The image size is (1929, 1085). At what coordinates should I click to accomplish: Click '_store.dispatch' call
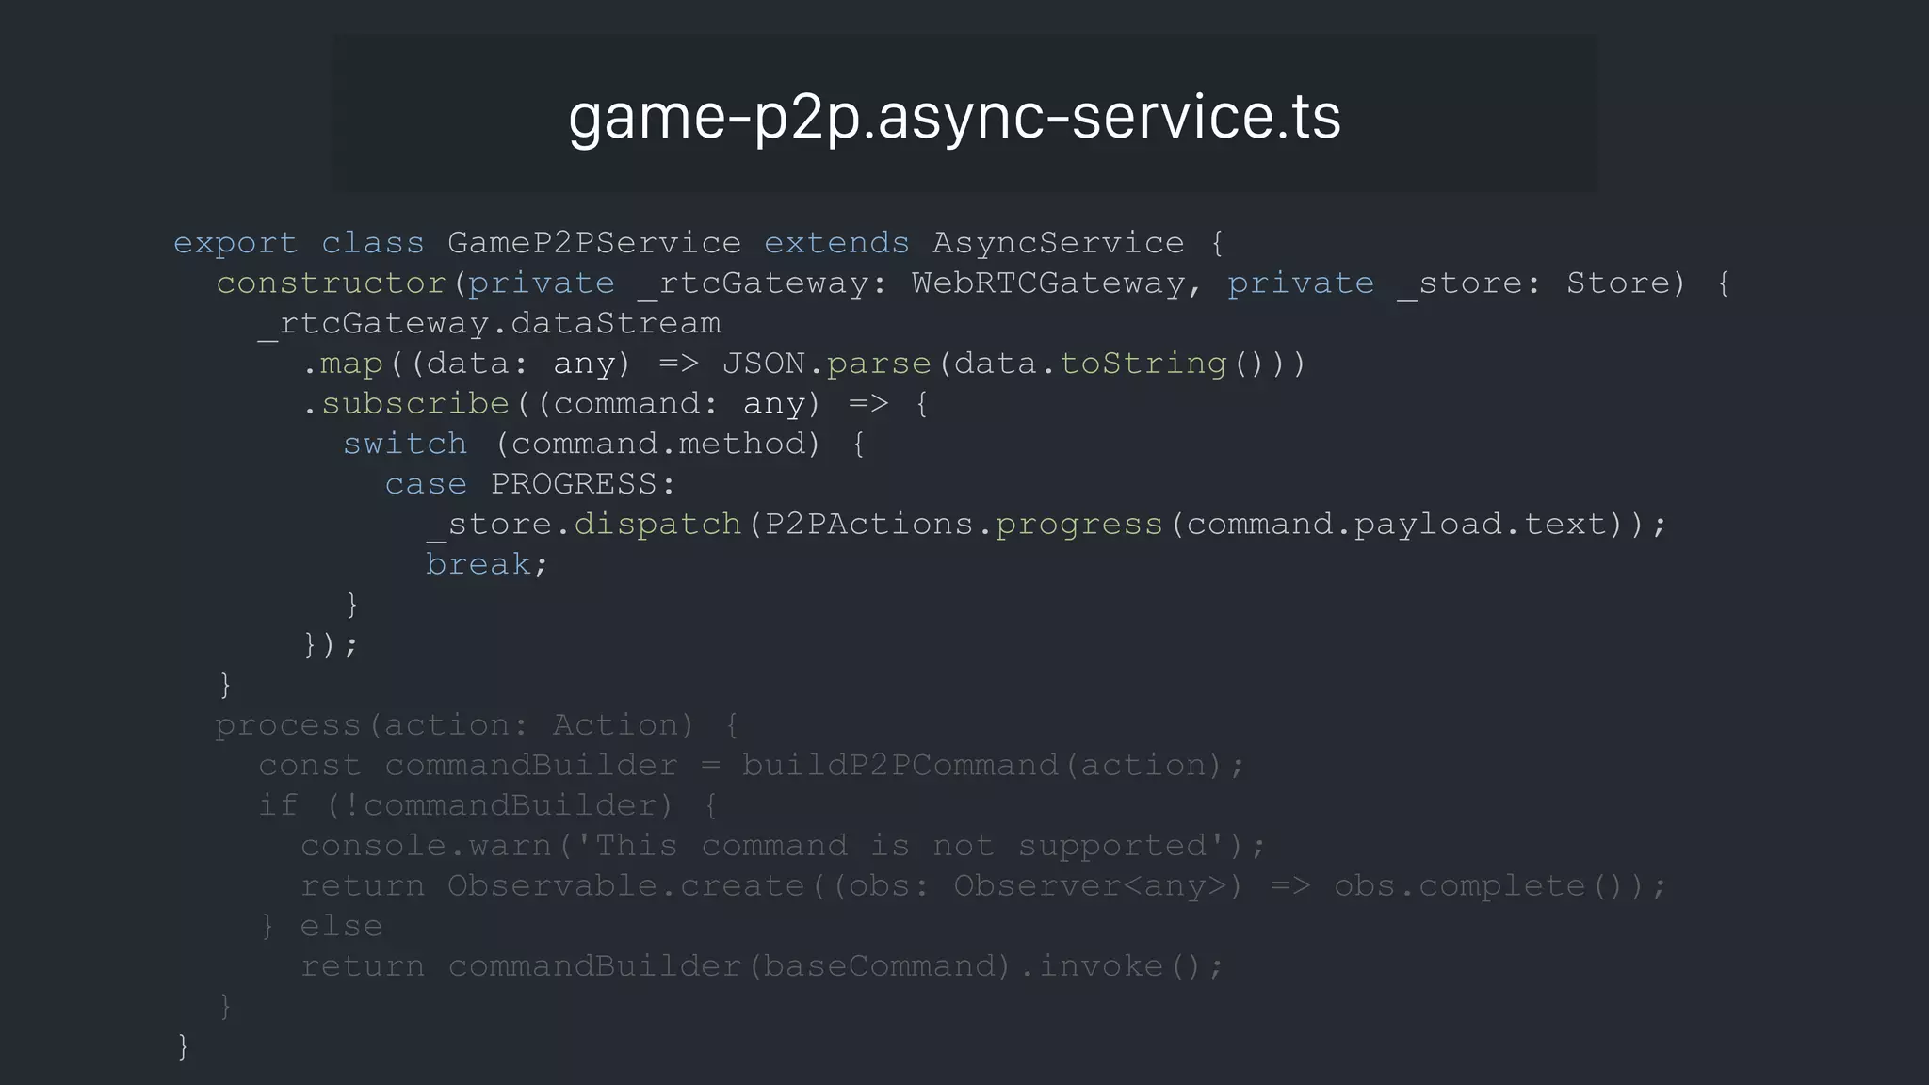pyautogui.click(x=584, y=525)
